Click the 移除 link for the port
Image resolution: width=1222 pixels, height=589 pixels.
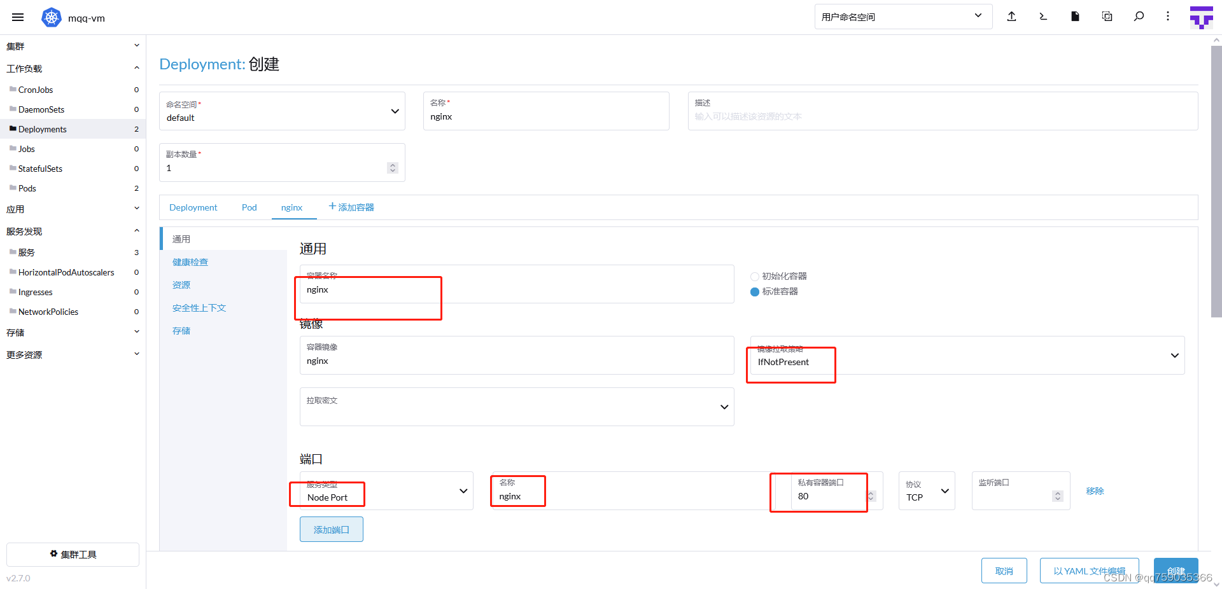pyautogui.click(x=1095, y=490)
